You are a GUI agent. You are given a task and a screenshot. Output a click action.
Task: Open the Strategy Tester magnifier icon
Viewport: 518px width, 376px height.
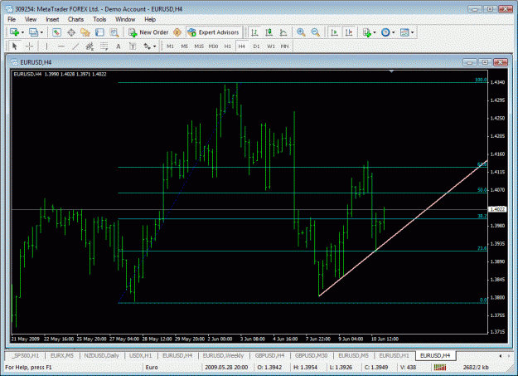point(114,32)
